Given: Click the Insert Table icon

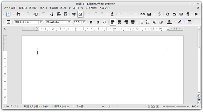Looking at the screenshot, I should [149, 14].
